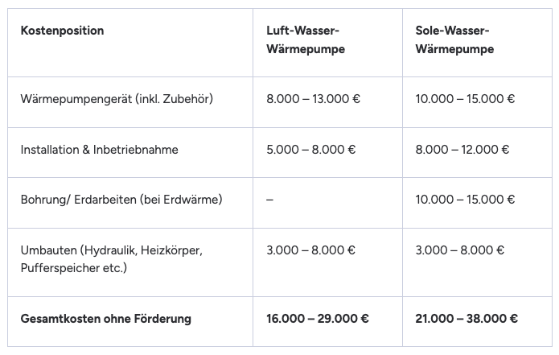Select the 8.000 – 12.000 € cell
The width and height of the screenshot is (559, 355).
point(462,149)
